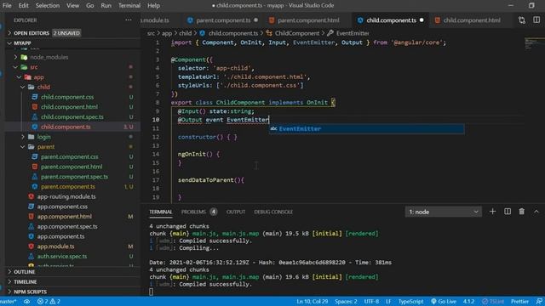Open app.component.css file
The width and height of the screenshot is (545, 306).
tap(62, 207)
